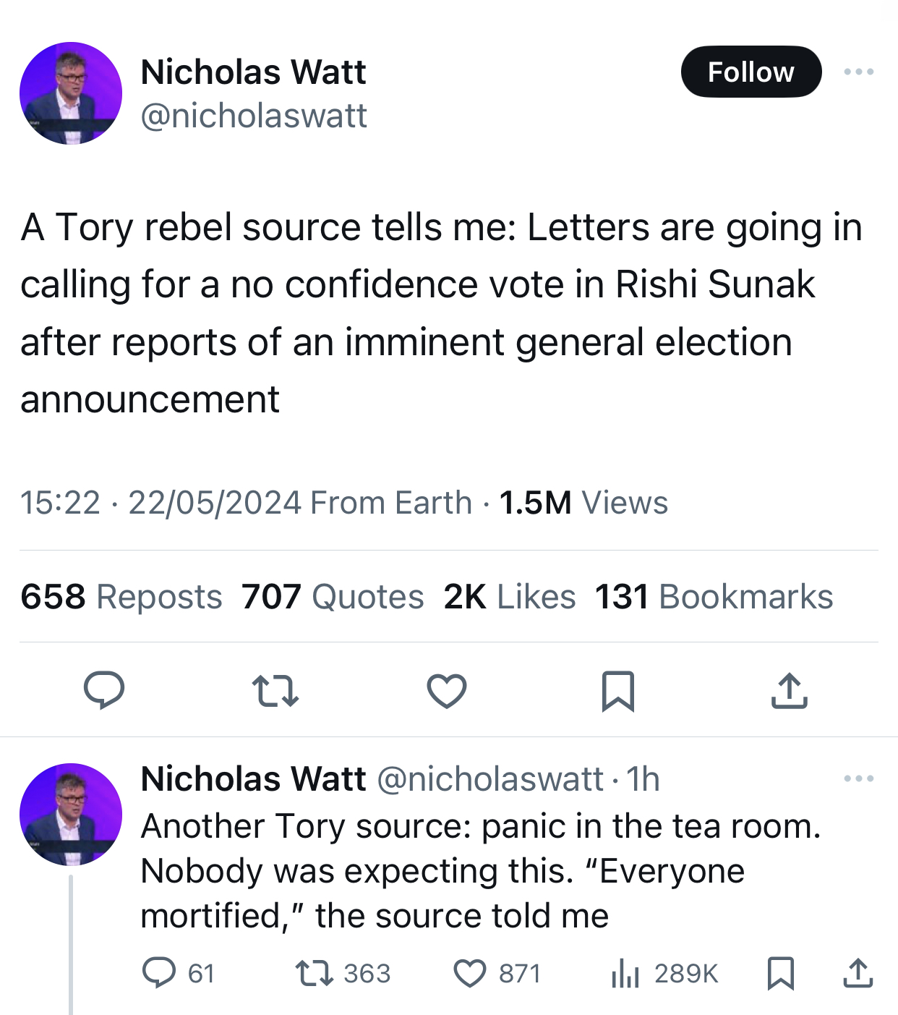Follow Nicholas Watt
This screenshot has height=1015, width=898.
751,72
